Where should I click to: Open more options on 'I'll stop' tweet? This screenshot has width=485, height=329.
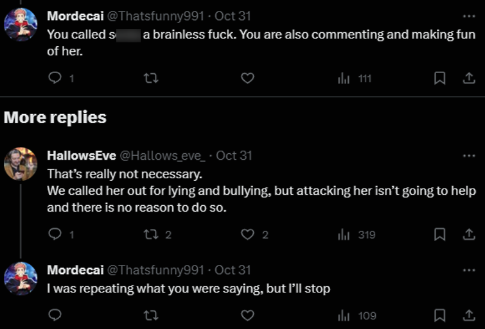pos(469,270)
